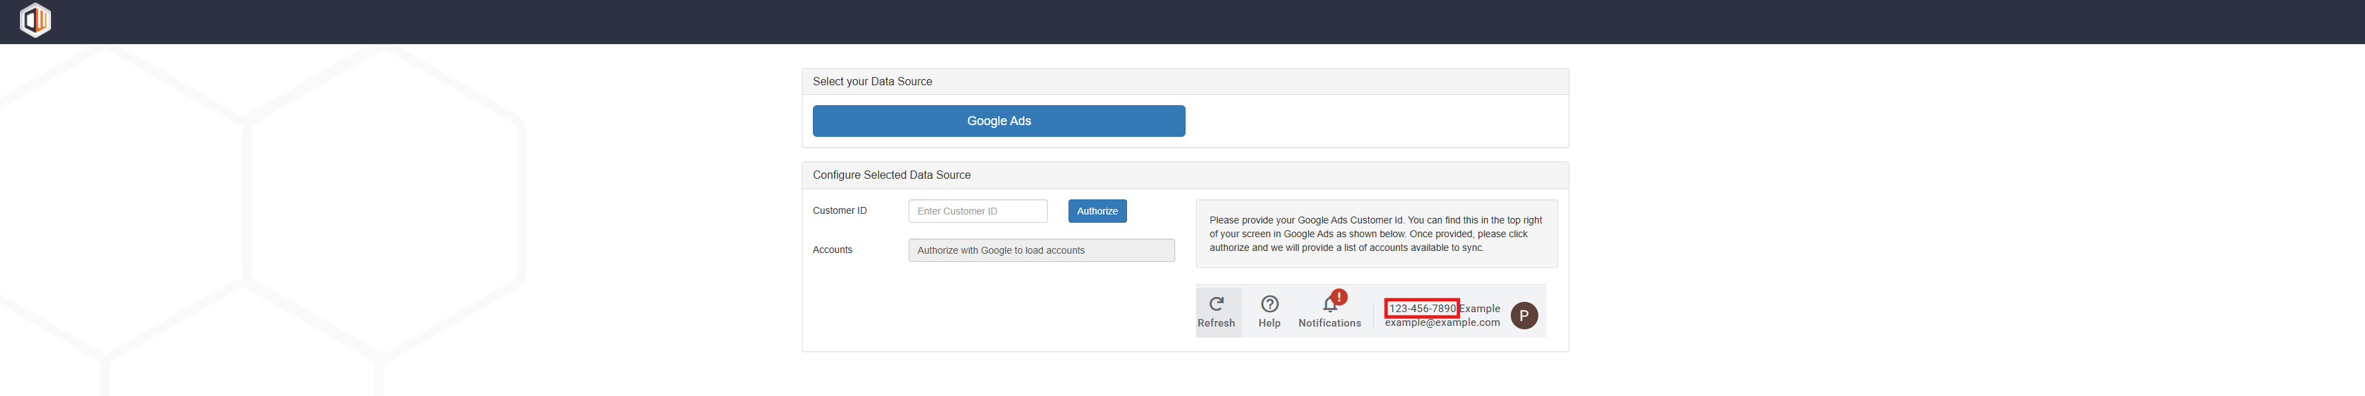Select Google Ads as data source
The height and width of the screenshot is (396, 2365).
[998, 121]
